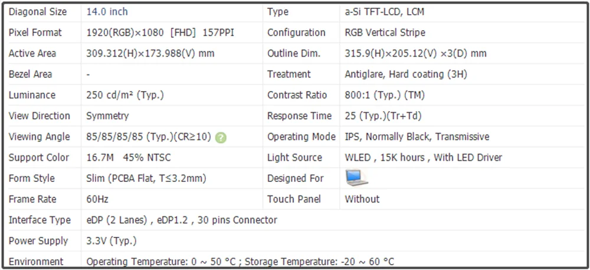
Task: Click the Operating Mode IPS value
Action: [417, 136]
